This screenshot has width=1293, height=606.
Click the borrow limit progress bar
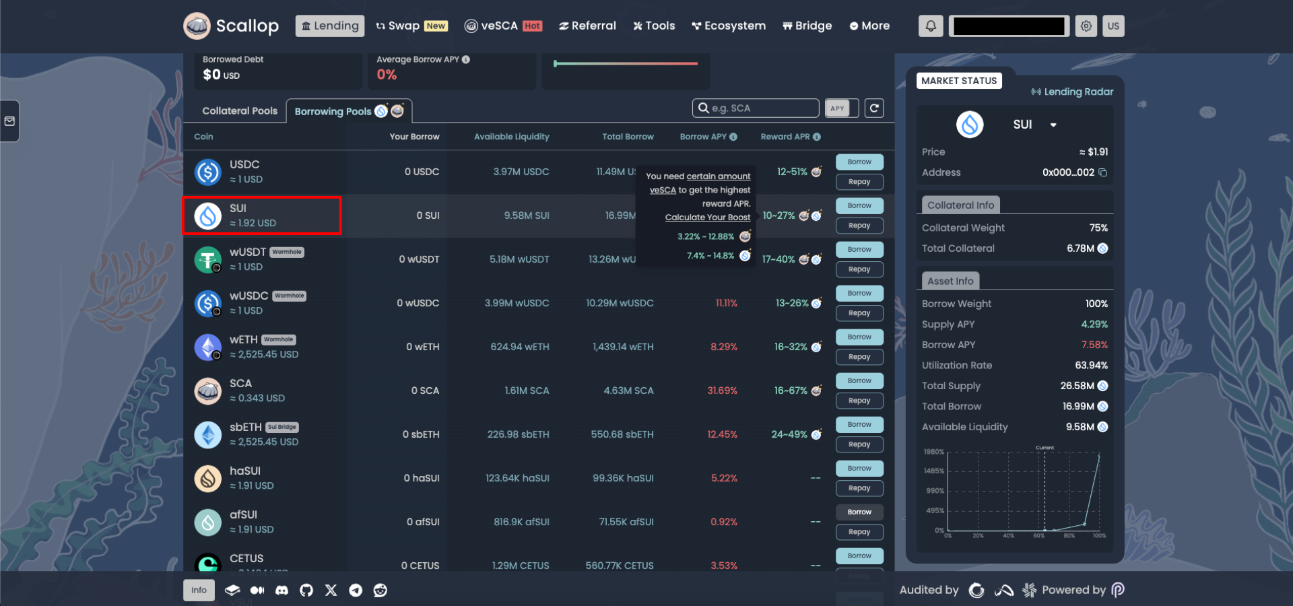coord(626,63)
